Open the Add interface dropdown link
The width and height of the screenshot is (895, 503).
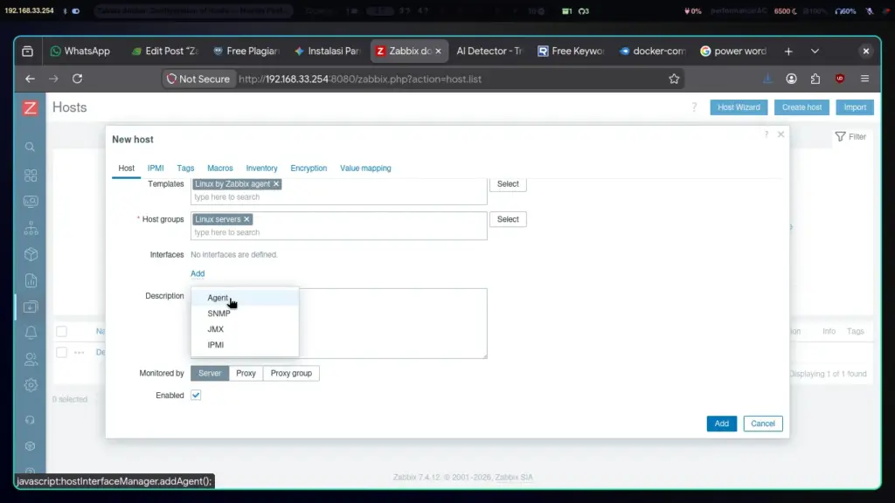pos(198,273)
